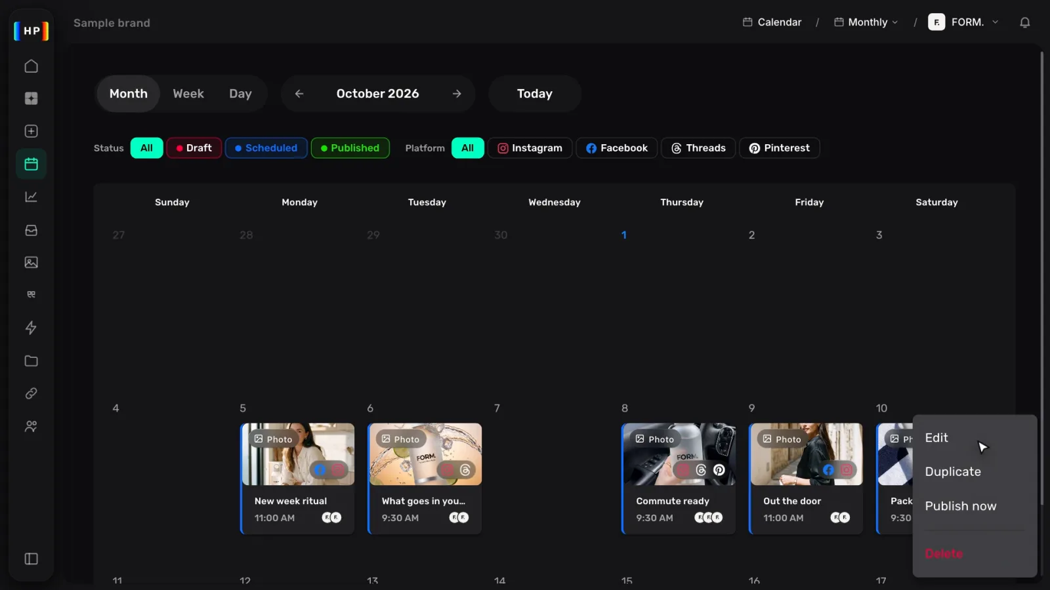Open the media library image icon in sidebar
The image size is (1050, 590).
point(31,262)
